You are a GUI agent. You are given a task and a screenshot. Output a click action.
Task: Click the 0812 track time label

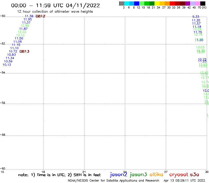[40, 16]
